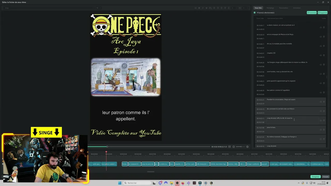Delete the 'Ah oui, la maladie' row
The image size is (331, 186).
click(324, 46)
